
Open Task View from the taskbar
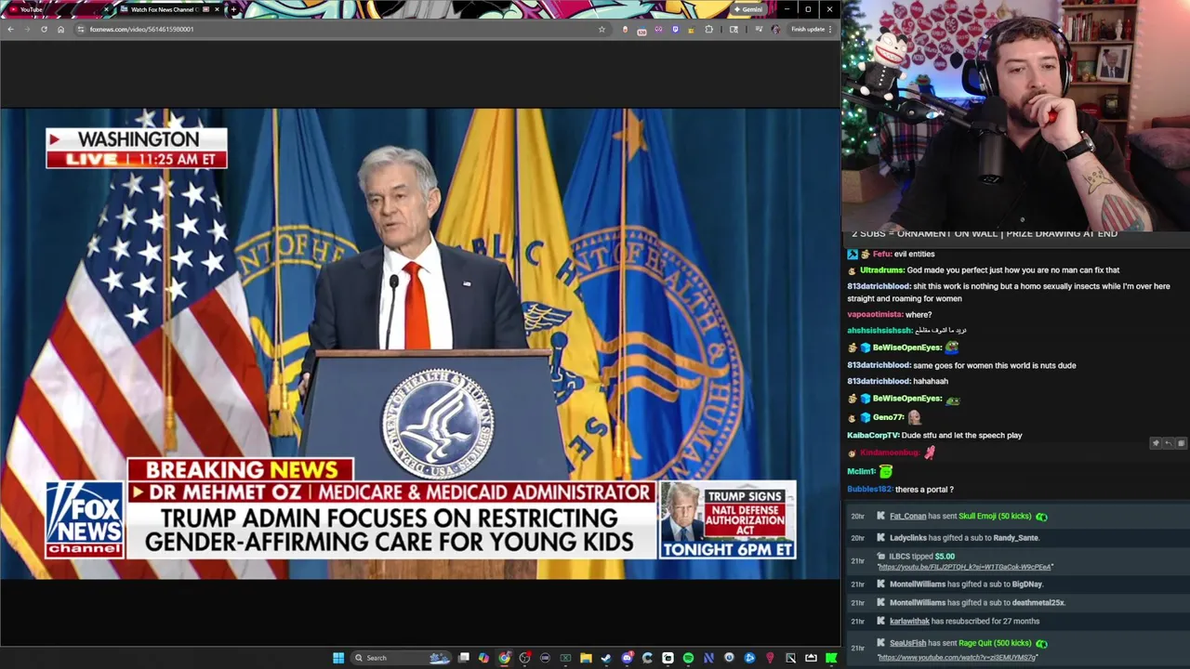pos(464,658)
